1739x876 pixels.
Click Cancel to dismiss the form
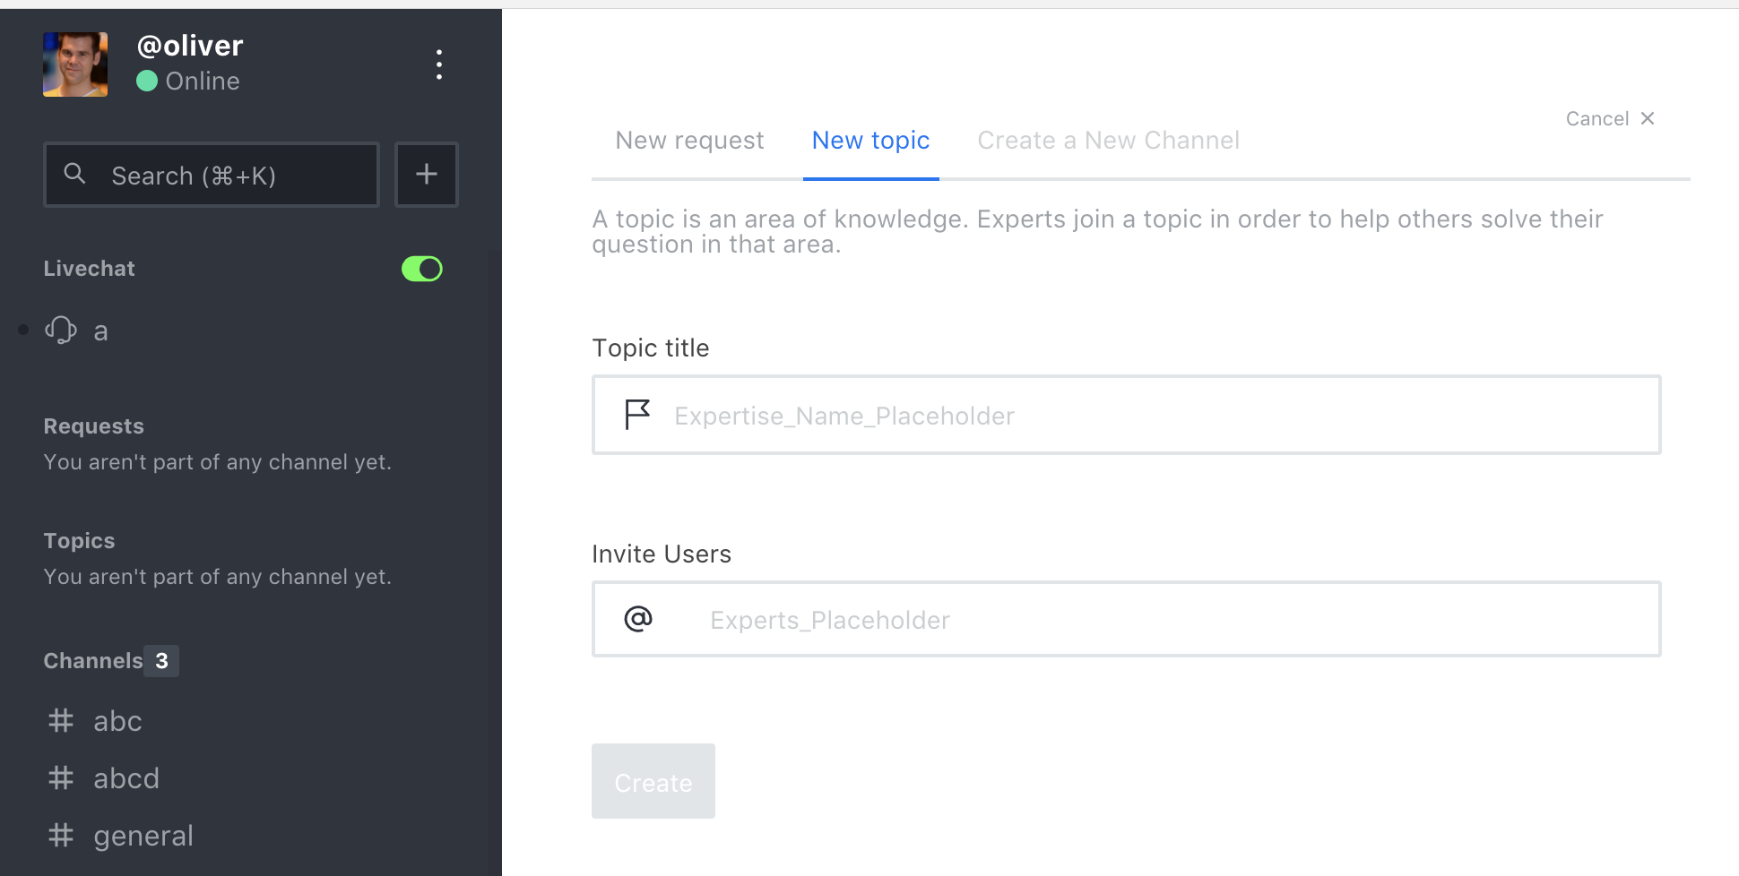coord(1610,118)
